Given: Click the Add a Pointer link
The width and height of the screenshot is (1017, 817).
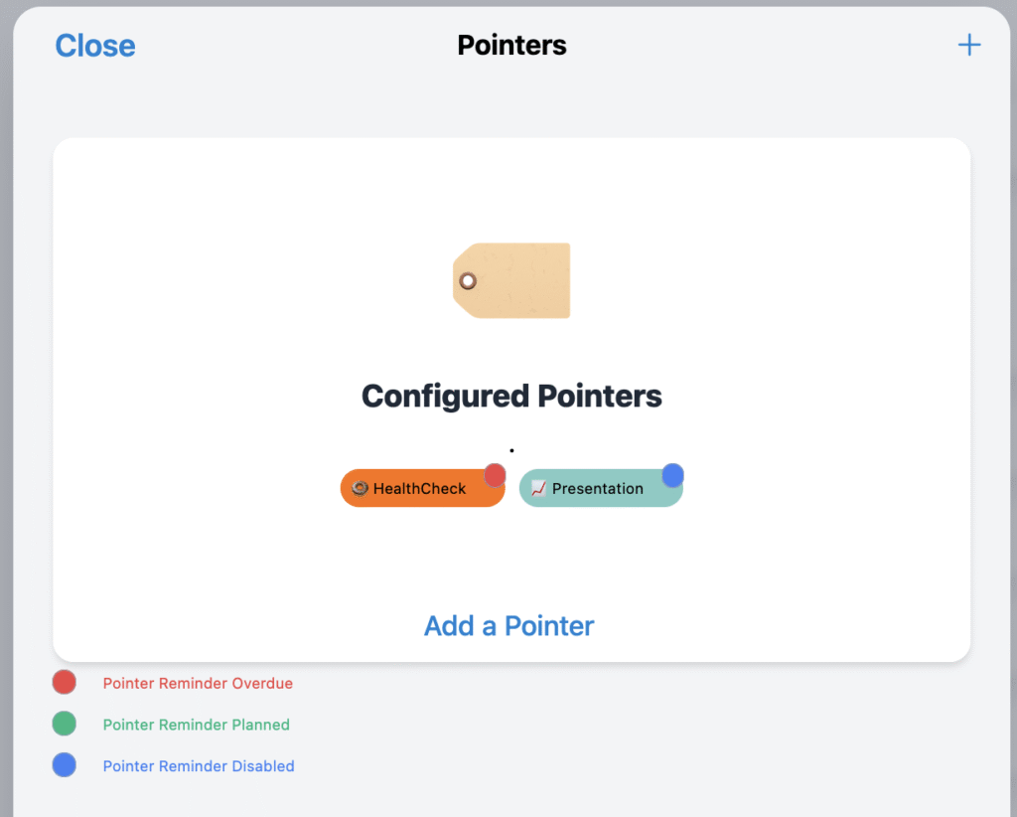Looking at the screenshot, I should tap(509, 626).
